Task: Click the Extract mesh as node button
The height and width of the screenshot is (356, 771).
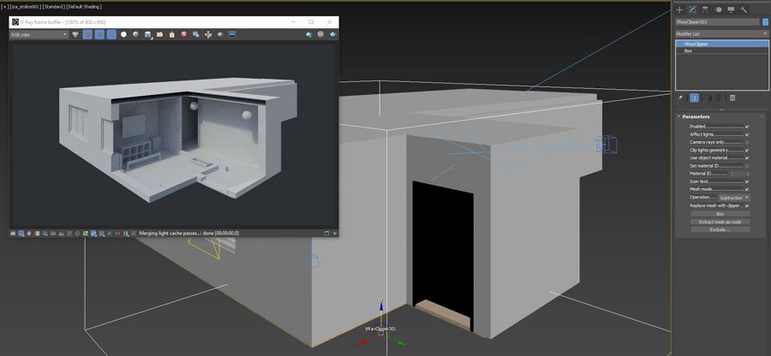Action: (720, 222)
